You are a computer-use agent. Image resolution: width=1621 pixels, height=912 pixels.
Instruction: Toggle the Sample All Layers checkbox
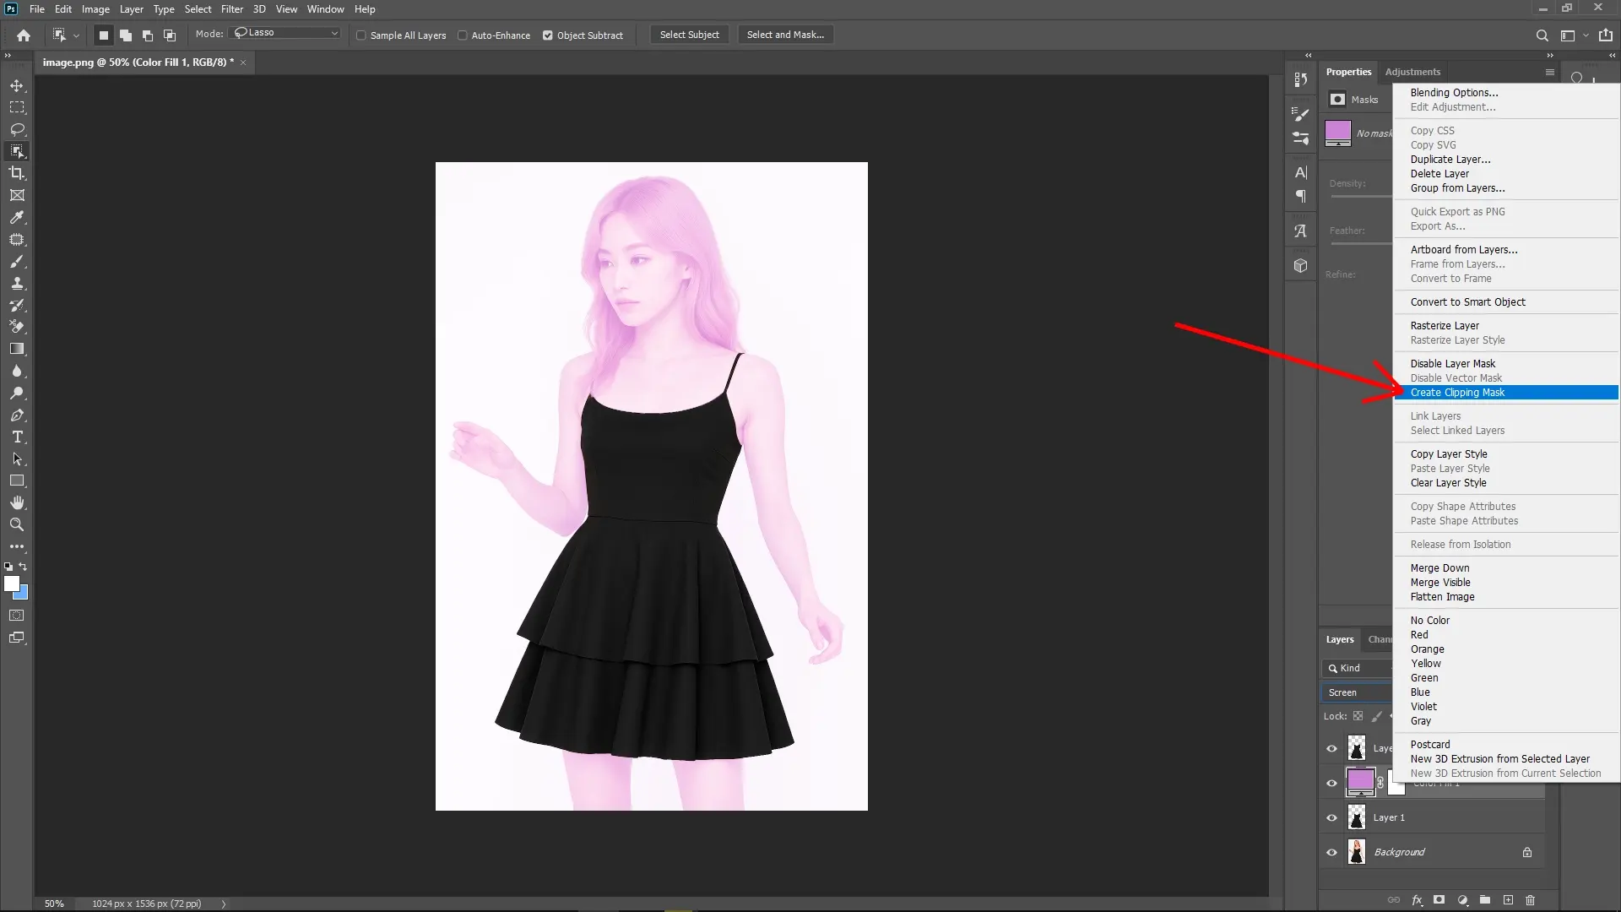point(361,35)
